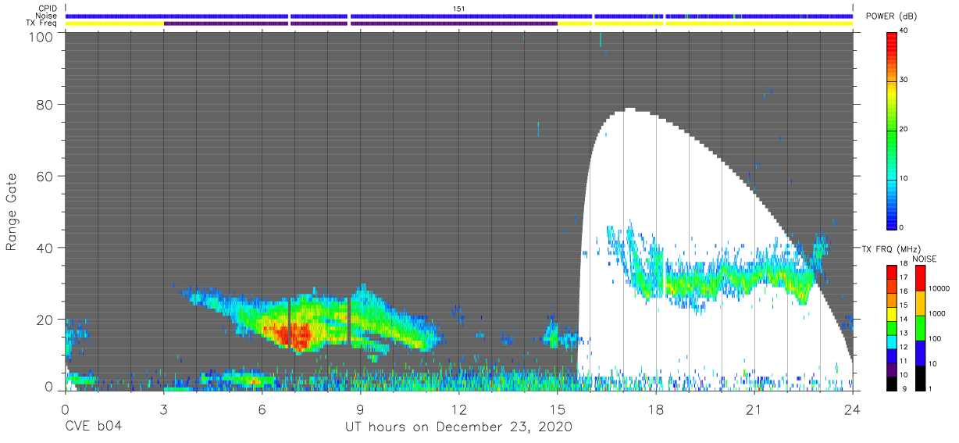Click the NOISE color scale
Screen dimensions: 959x443
tap(921, 327)
